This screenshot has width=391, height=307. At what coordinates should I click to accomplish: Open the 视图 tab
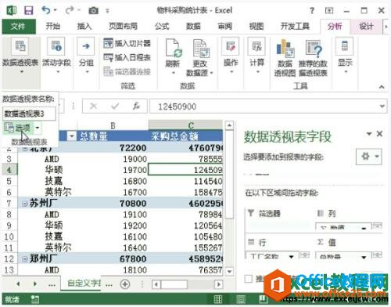[x=256, y=26]
